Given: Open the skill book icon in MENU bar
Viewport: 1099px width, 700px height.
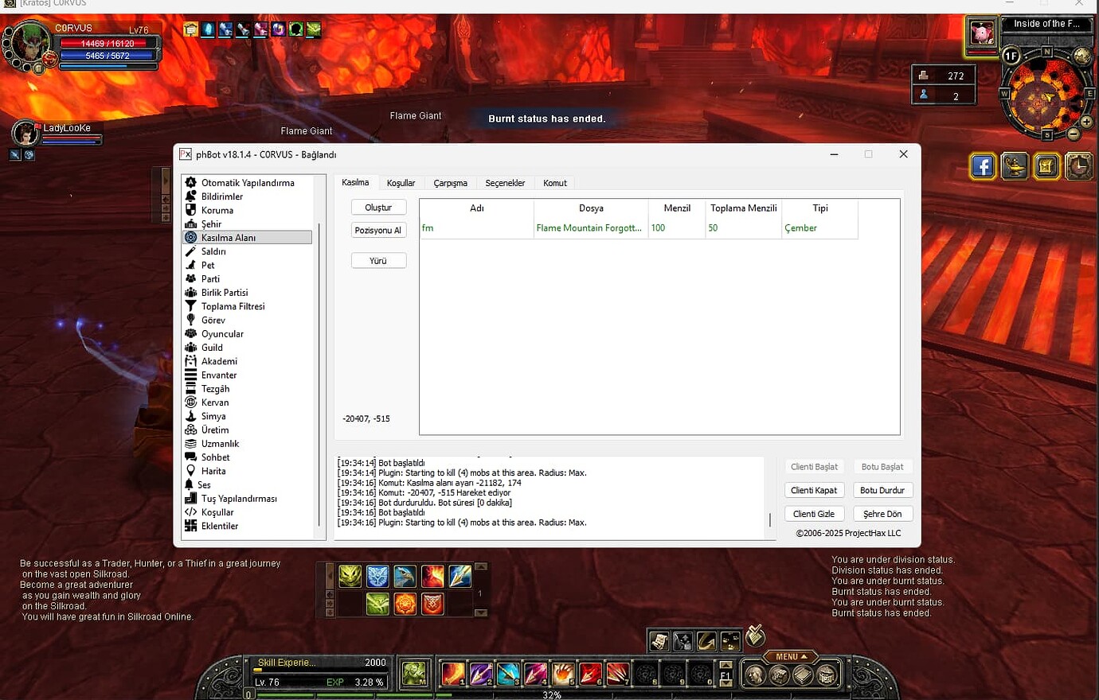Looking at the screenshot, I should [x=801, y=675].
